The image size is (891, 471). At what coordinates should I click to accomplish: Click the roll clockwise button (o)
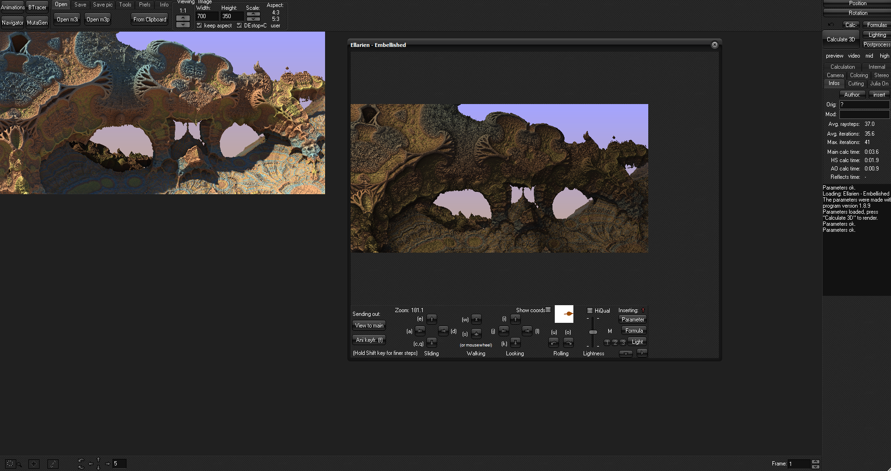click(x=568, y=342)
